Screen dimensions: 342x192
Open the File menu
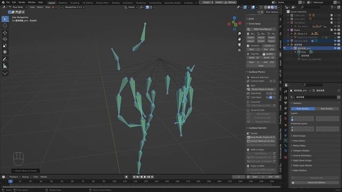8,2
